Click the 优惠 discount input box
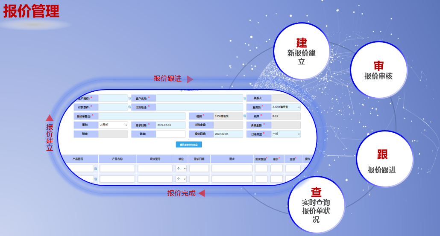 [170, 134]
